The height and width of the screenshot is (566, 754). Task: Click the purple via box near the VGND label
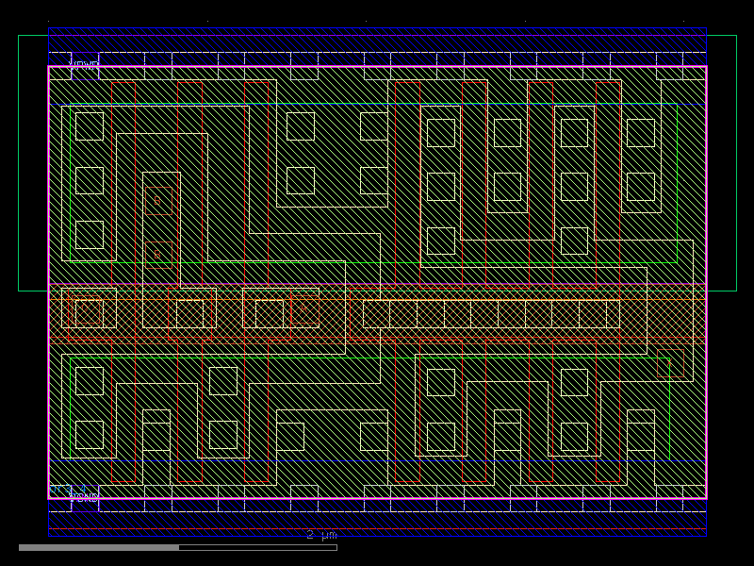tap(85, 505)
